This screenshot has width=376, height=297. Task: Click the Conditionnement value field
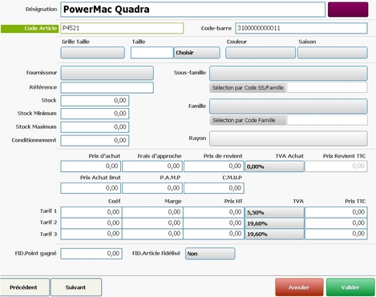tap(95, 140)
